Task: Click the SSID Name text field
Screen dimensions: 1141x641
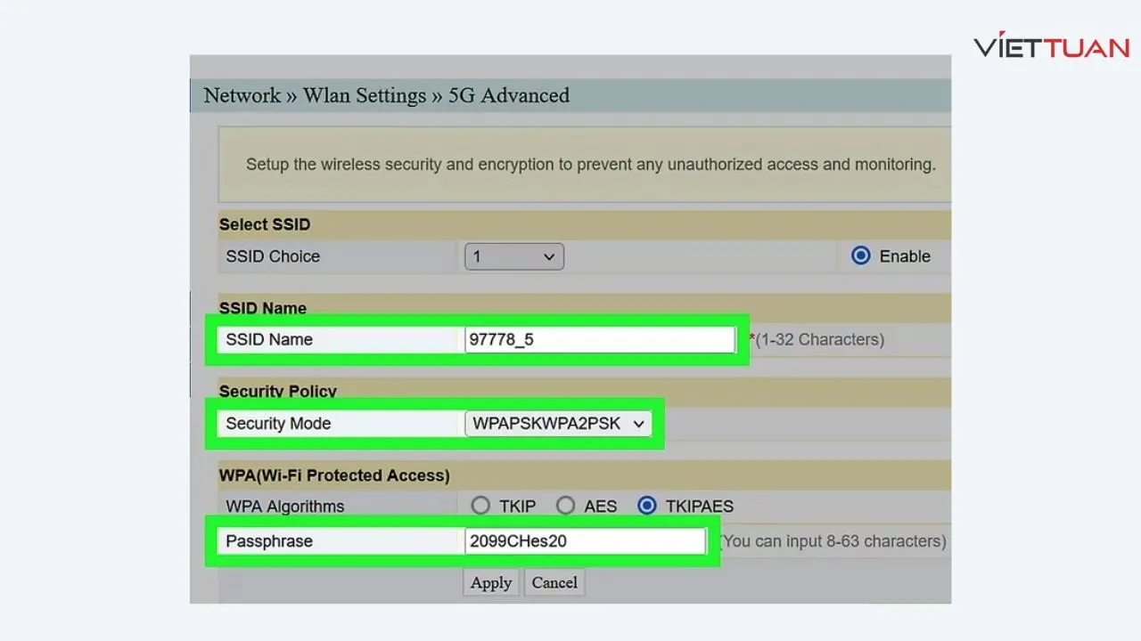Action: coord(599,339)
